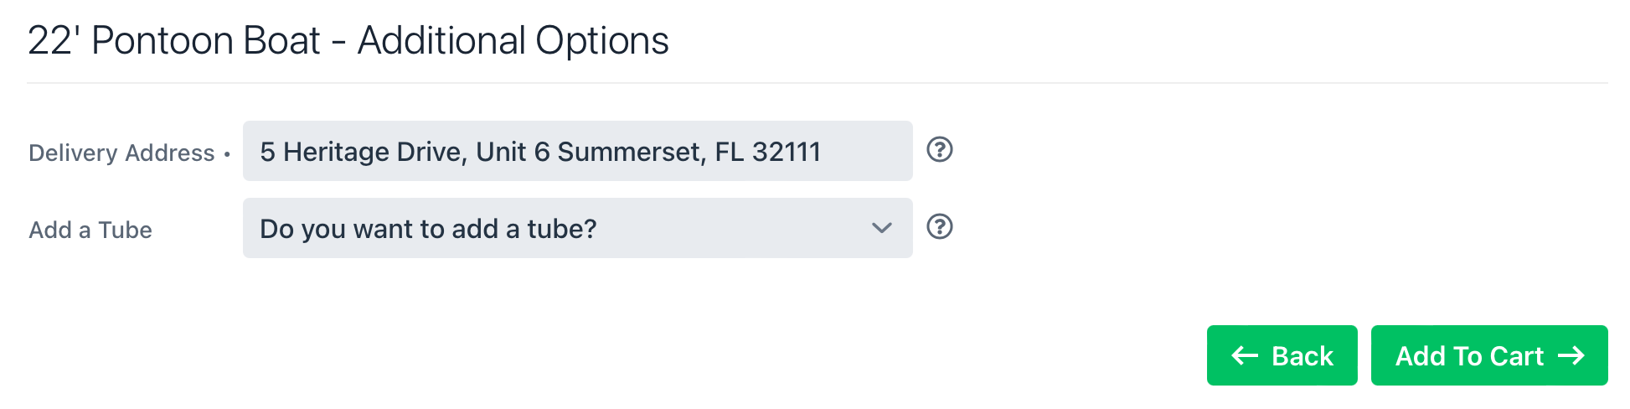Click the chevron arrow in tube dropdown

[881, 228]
